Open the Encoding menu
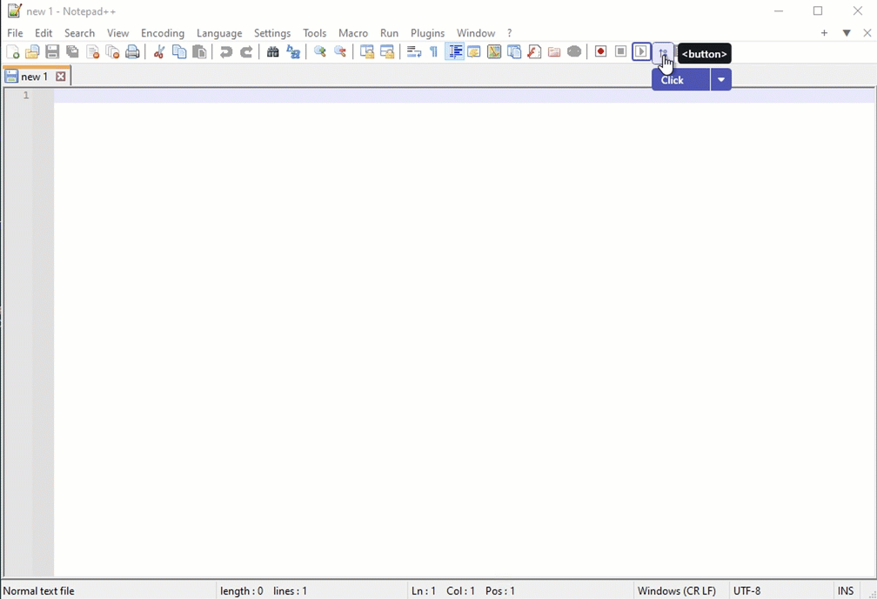The width and height of the screenshot is (877, 599). point(163,33)
